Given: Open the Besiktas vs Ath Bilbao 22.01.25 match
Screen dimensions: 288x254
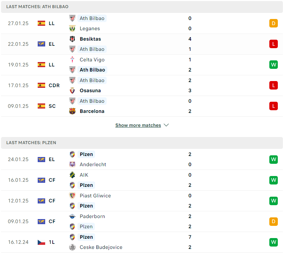Looking at the screenshot, I should point(142,44).
